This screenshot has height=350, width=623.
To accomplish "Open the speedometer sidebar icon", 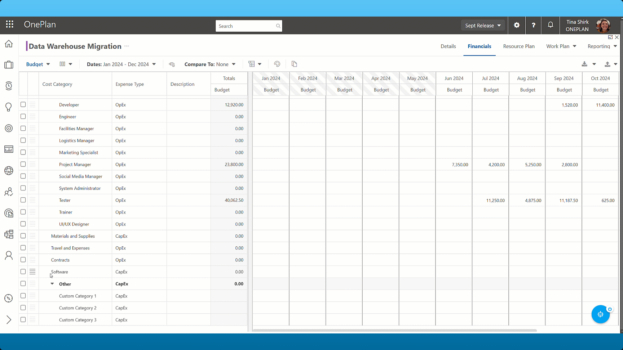I will 9,298.
